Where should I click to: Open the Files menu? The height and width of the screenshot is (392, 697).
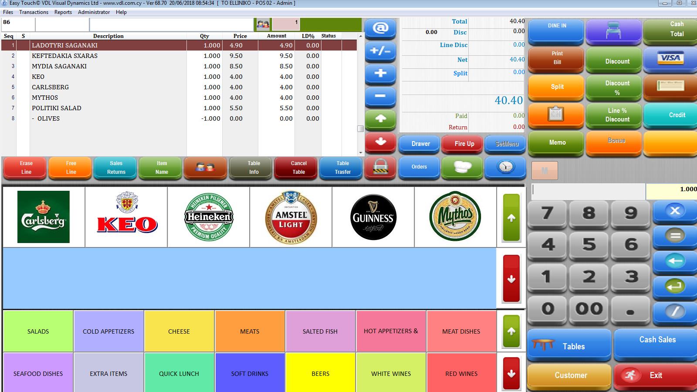tap(8, 12)
